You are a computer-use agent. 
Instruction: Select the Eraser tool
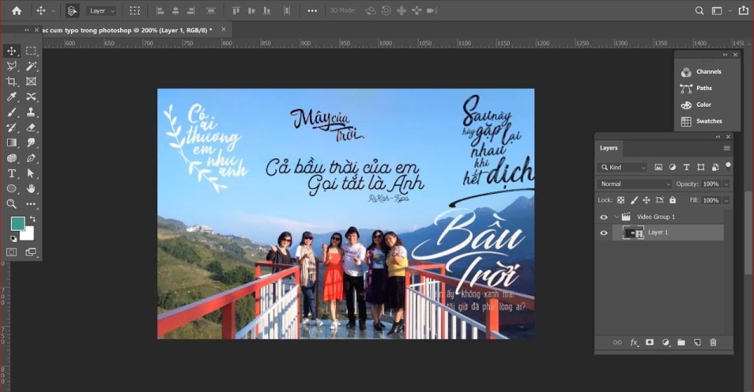[31, 128]
